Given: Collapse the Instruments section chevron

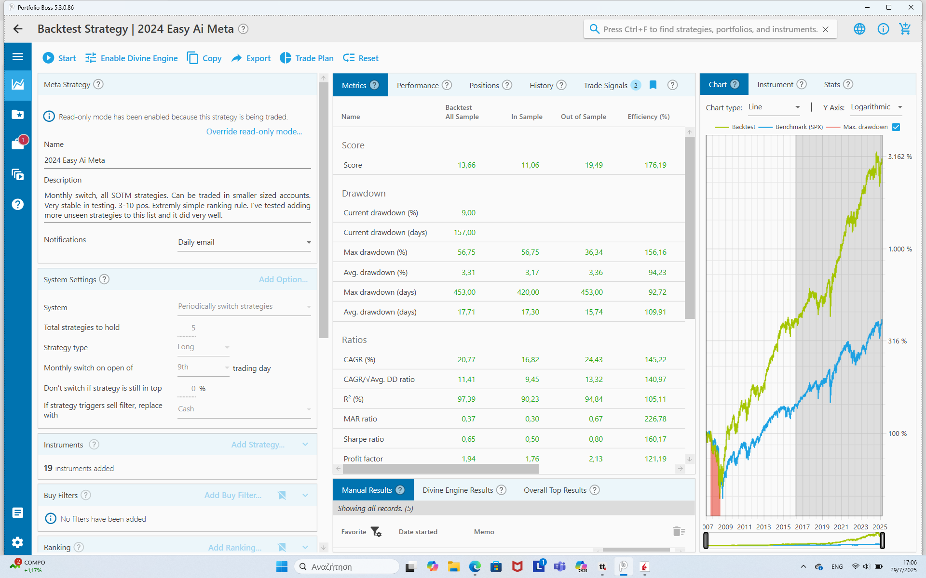Looking at the screenshot, I should (x=305, y=445).
